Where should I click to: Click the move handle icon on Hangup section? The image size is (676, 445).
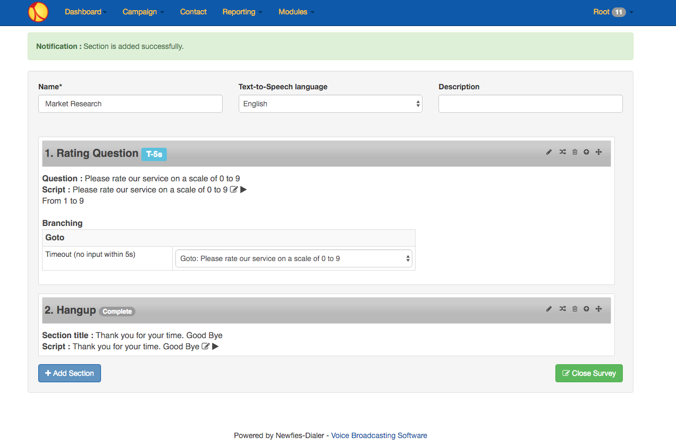(x=598, y=309)
